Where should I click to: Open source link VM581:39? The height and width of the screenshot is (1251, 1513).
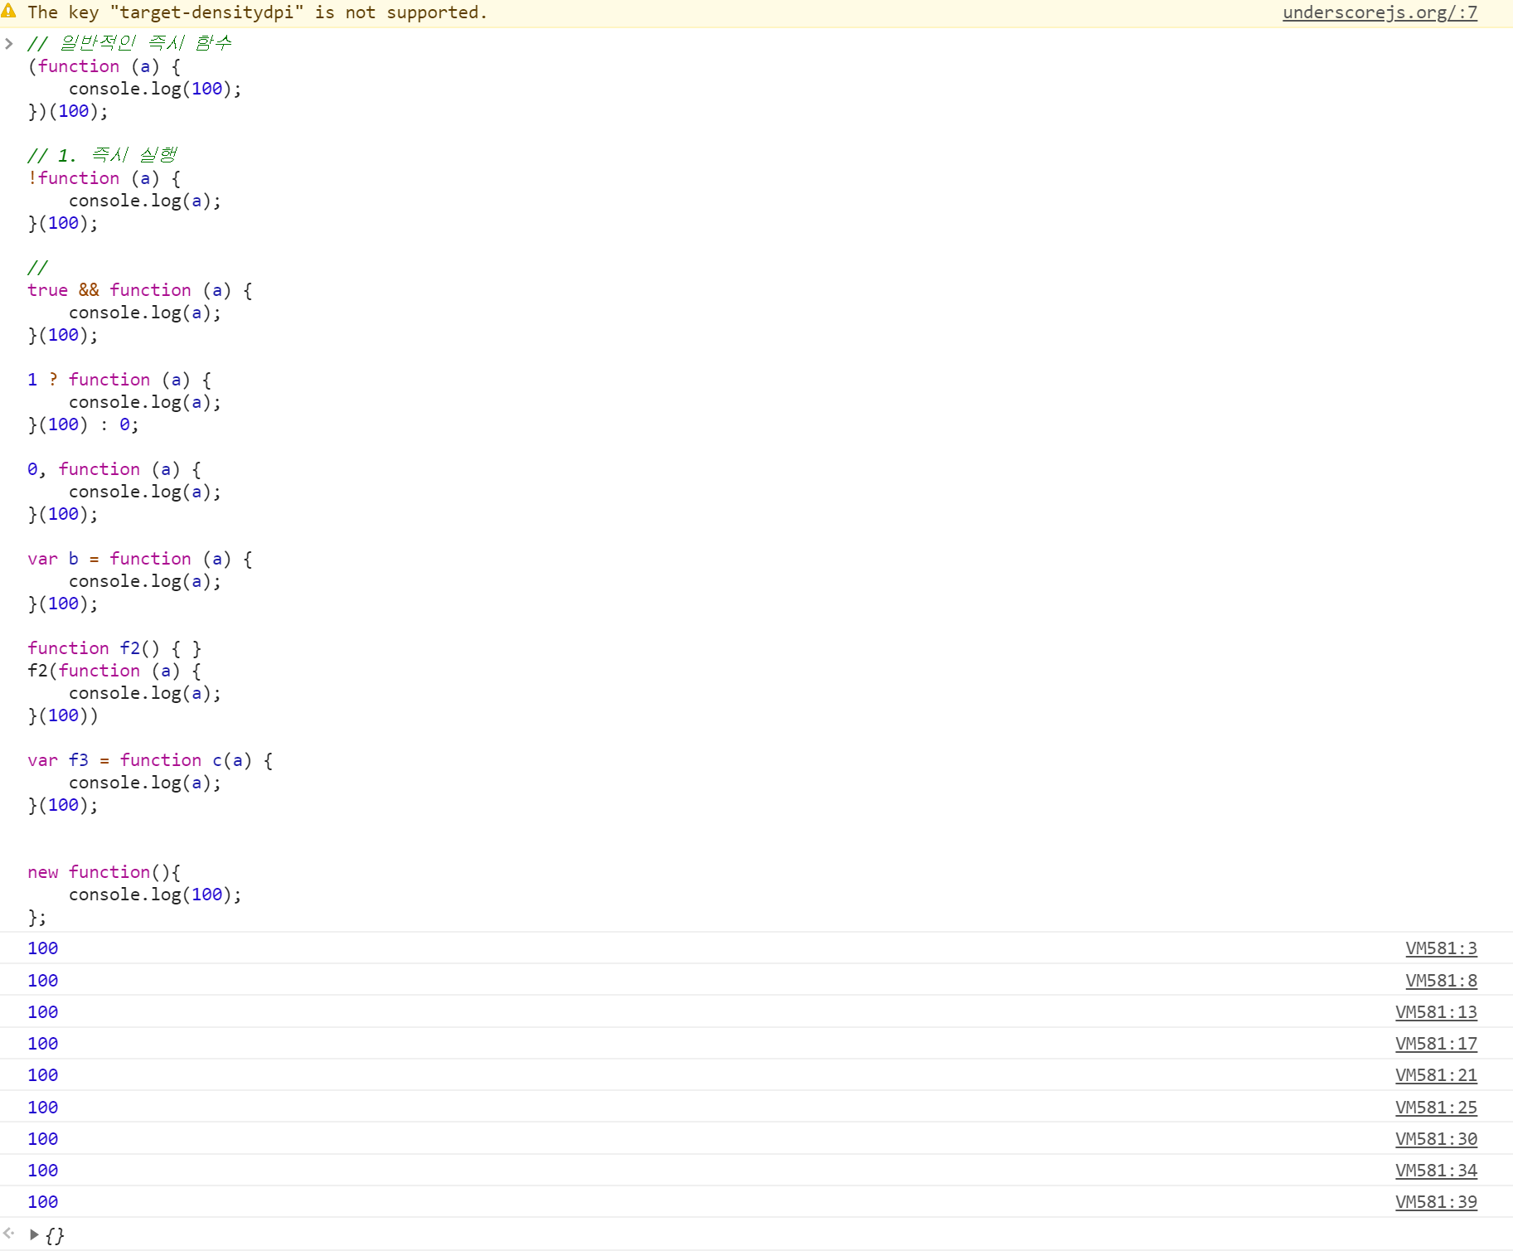pos(1436,1202)
